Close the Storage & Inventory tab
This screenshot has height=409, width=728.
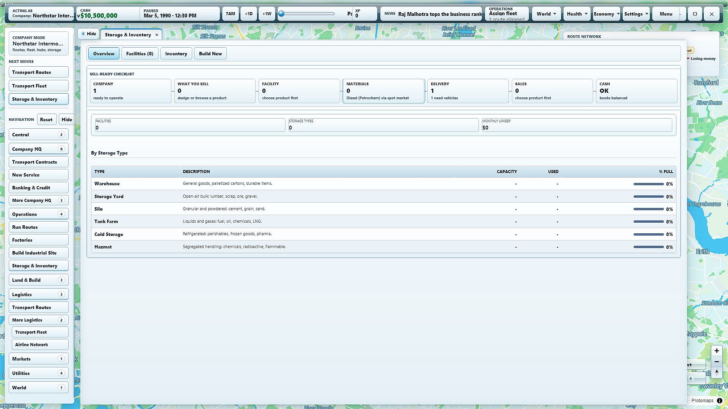157,35
